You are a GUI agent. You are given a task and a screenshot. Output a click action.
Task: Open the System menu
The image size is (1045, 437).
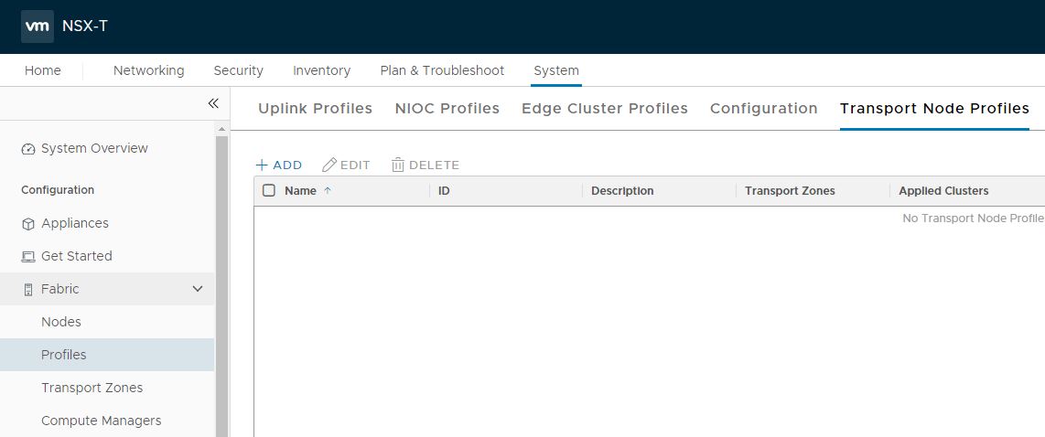[x=556, y=70]
